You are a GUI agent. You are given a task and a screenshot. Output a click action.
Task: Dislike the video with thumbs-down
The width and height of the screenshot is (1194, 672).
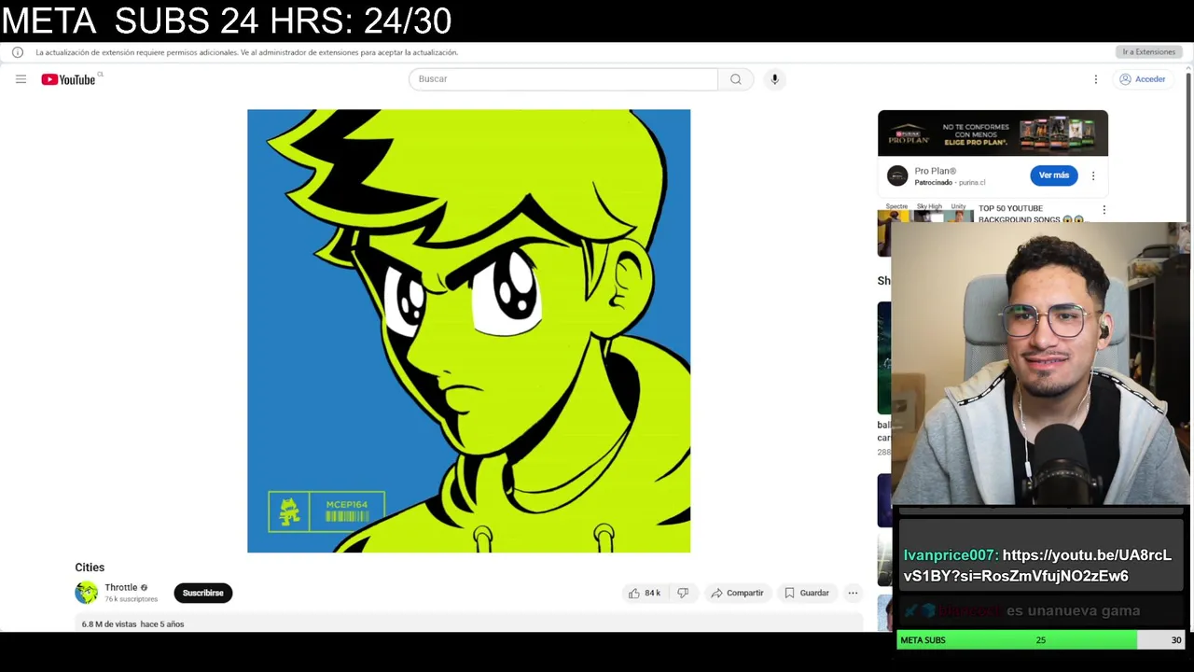point(683,593)
